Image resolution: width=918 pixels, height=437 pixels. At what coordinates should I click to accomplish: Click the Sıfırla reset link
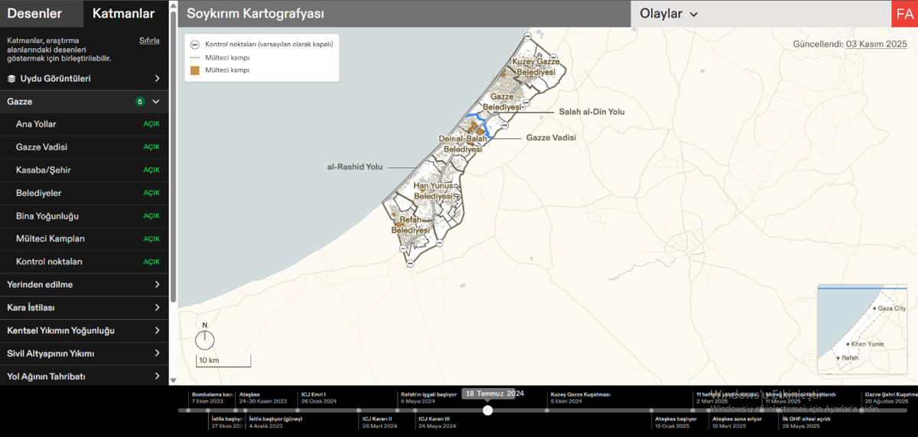pos(149,41)
